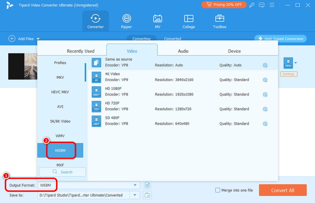The image size is (315, 203).
Task: Open settings gear for SD 480P
Action: [265, 124]
